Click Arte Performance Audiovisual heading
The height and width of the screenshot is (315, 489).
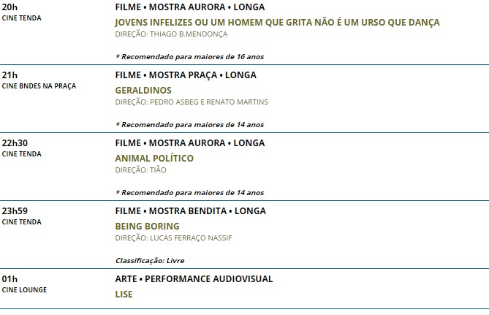point(194,278)
